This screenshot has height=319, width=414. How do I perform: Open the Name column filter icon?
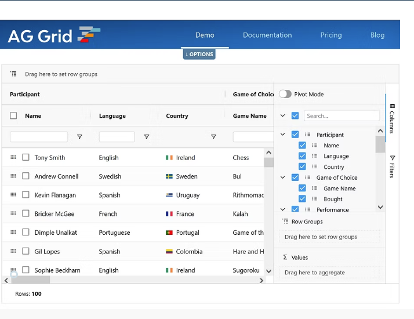tap(79, 136)
